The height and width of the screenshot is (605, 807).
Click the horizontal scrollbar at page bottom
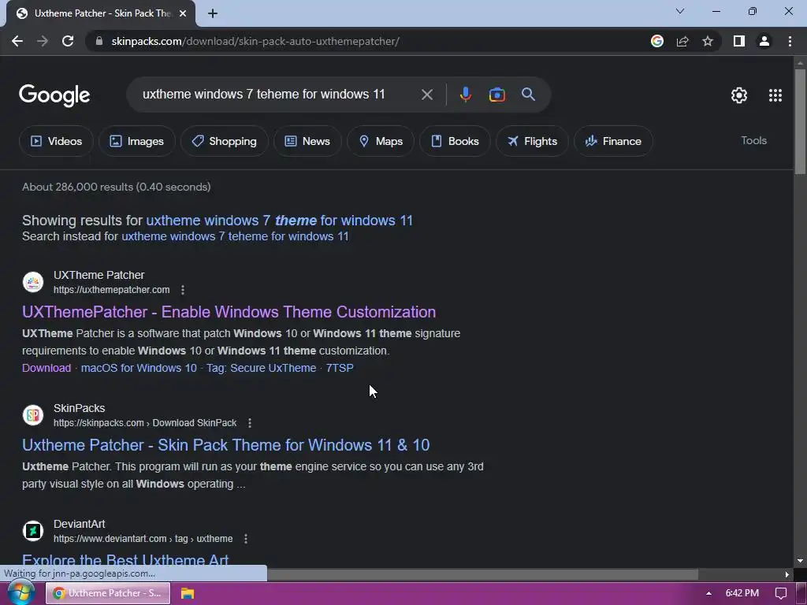(482, 574)
